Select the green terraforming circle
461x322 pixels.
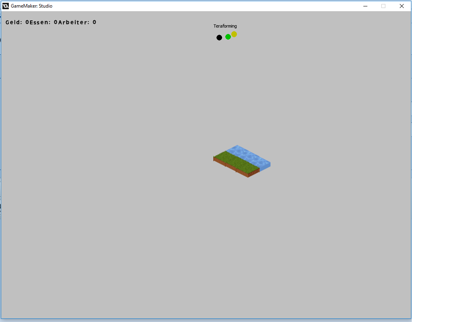click(228, 37)
